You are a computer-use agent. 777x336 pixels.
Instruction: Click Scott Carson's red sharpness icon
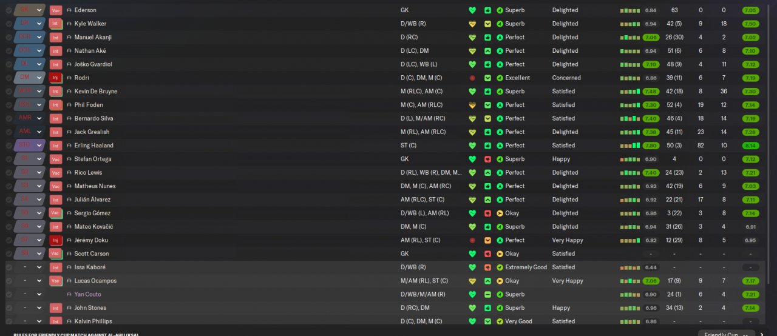[x=487, y=254]
